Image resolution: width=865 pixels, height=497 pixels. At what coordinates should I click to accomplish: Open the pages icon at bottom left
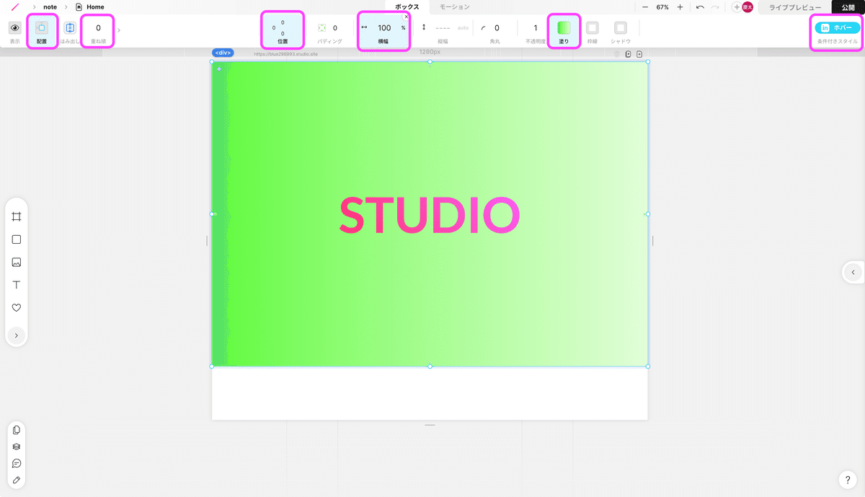coord(17,430)
